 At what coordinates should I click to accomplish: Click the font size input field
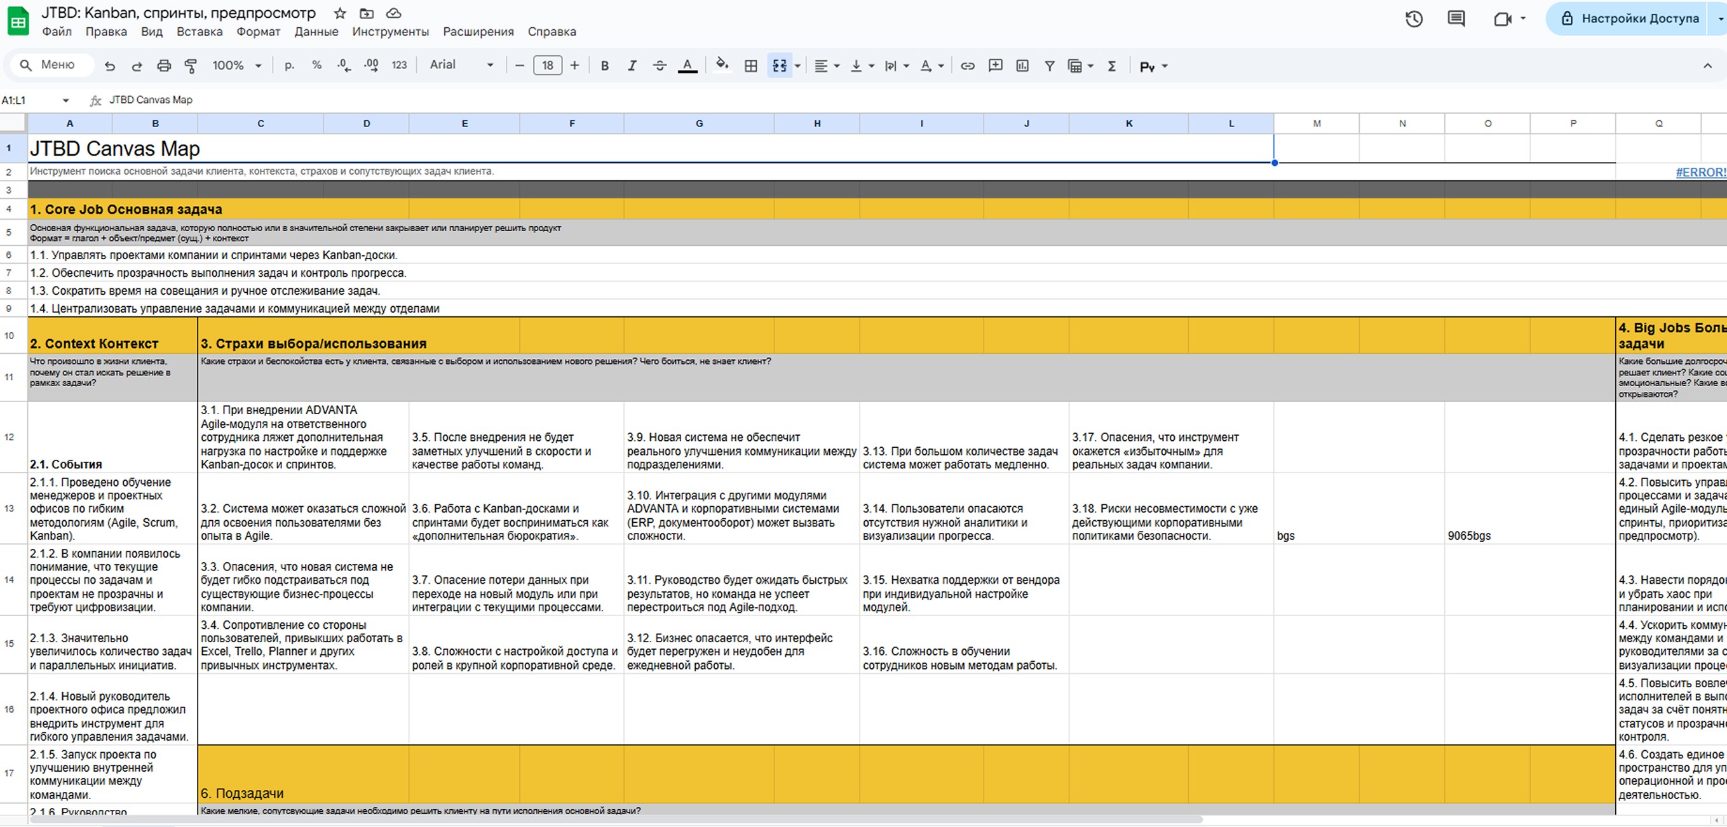[547, 65]
